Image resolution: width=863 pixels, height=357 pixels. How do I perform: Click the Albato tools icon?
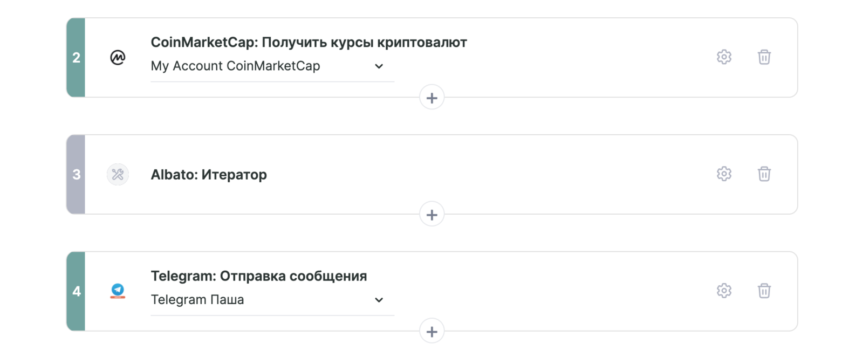(118, 174)
